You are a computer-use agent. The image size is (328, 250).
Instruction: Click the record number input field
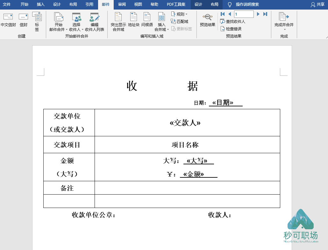[x=244, y=14]
